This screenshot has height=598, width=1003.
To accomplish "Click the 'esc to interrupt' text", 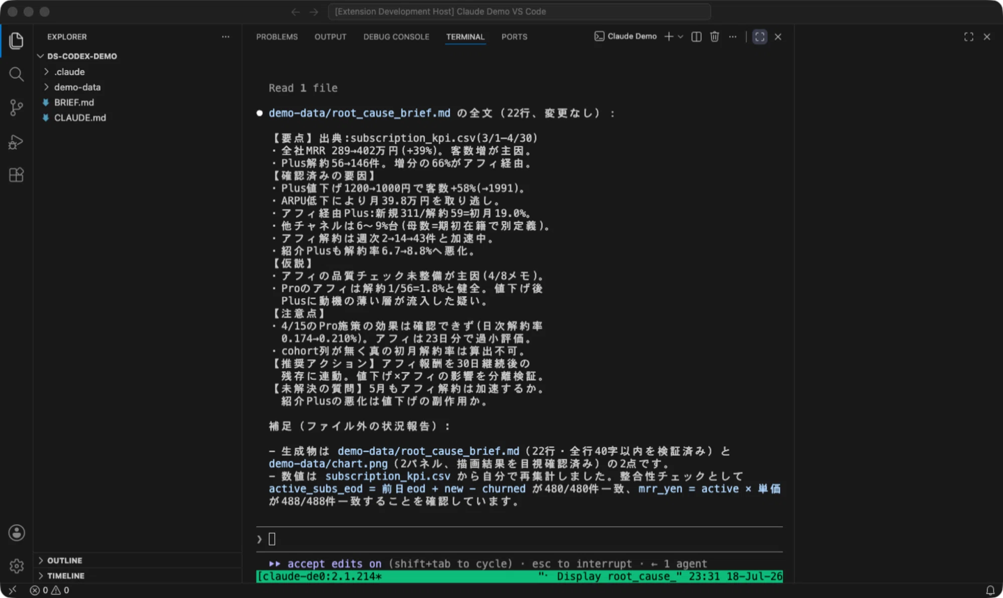I will (582, 564).
